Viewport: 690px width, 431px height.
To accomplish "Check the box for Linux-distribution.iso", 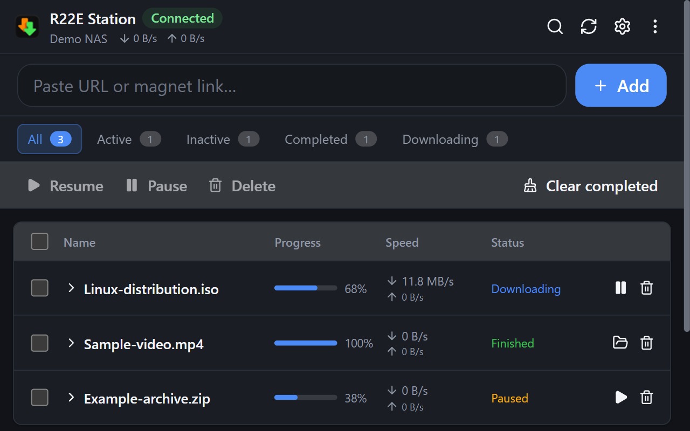I will coord(40,288).
